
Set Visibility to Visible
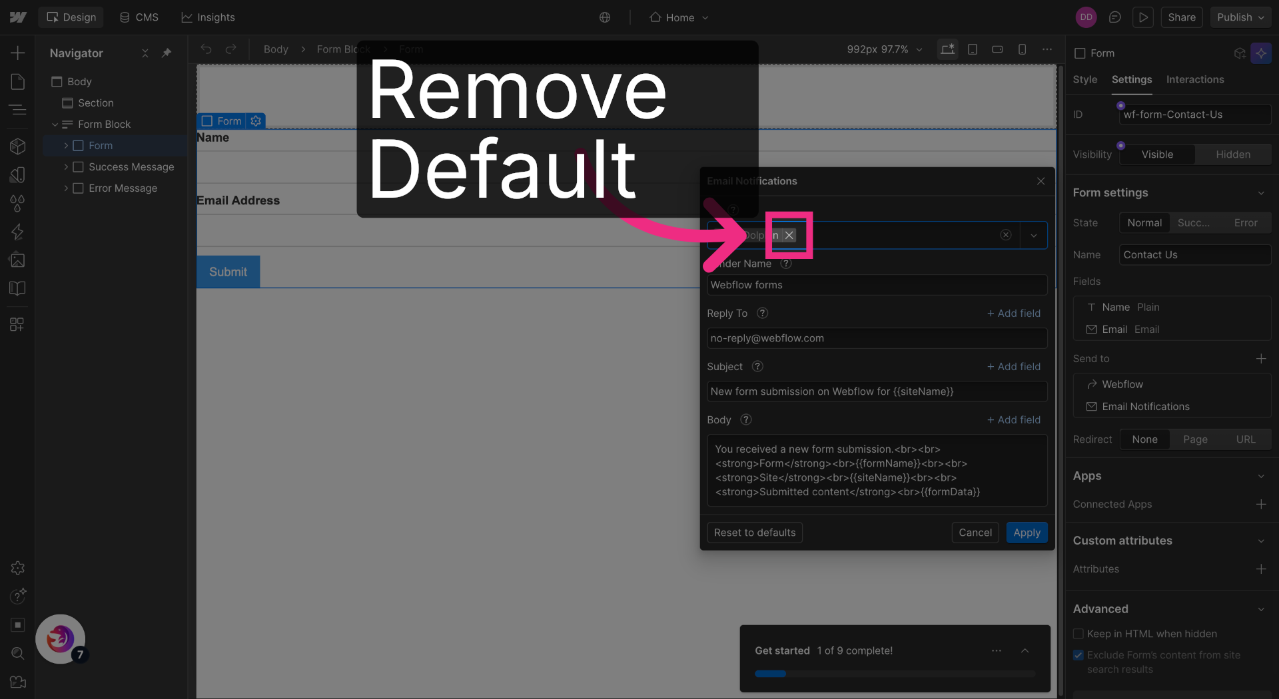coord(1157,154)
